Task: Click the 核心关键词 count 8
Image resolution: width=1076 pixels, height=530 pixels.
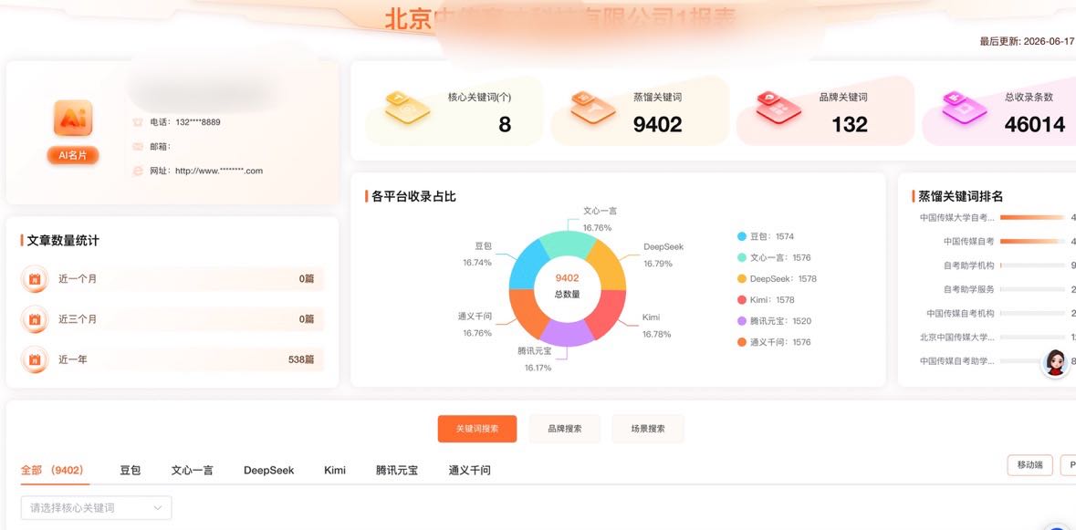Action: (x=505, y=124)
